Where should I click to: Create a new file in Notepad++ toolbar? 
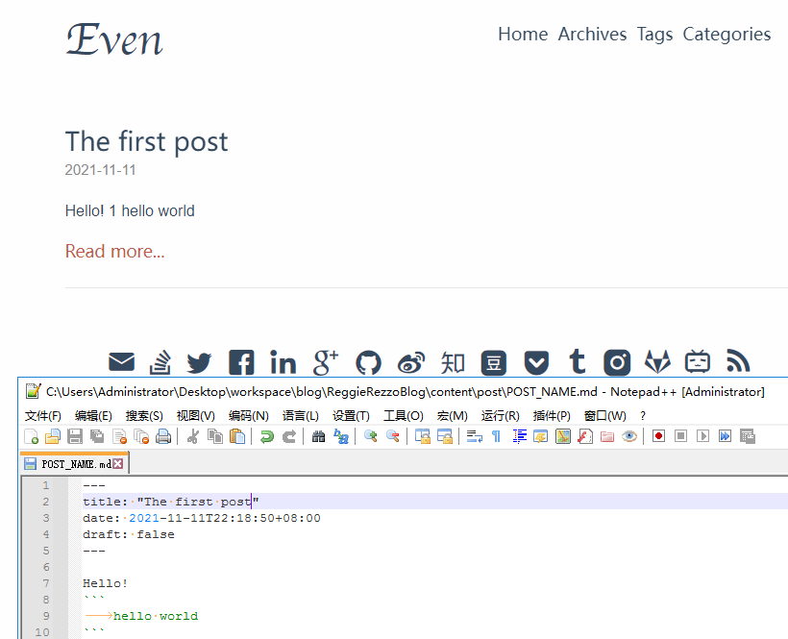point(31,436)
